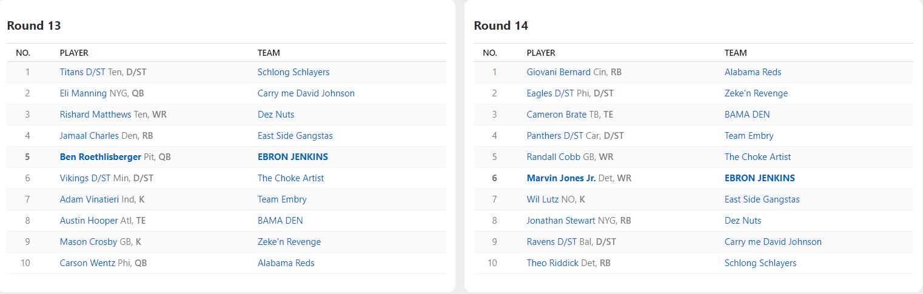Select Alabama Reds team in Round 14

[753, 72]
